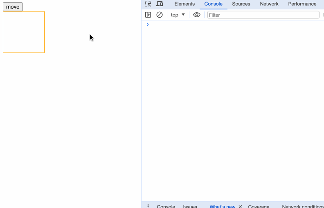Click the console prompt chevron
Screen dimensions: 324x208
point(148,25)
